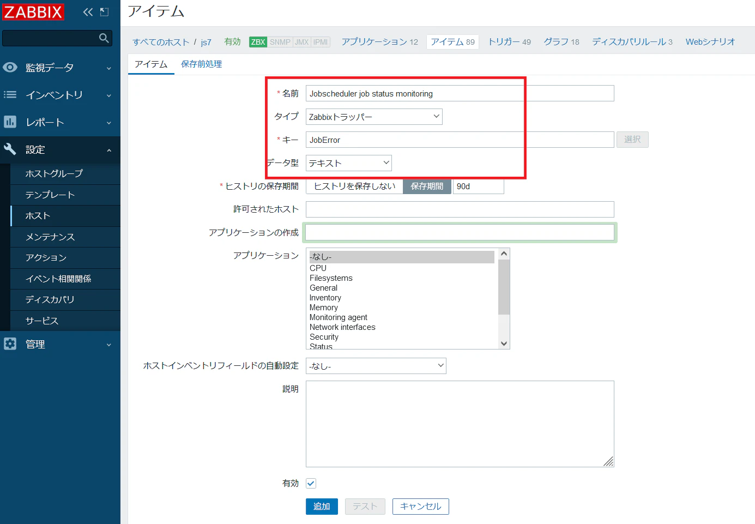Select ヒストリを保存しない option

point(354,186)
